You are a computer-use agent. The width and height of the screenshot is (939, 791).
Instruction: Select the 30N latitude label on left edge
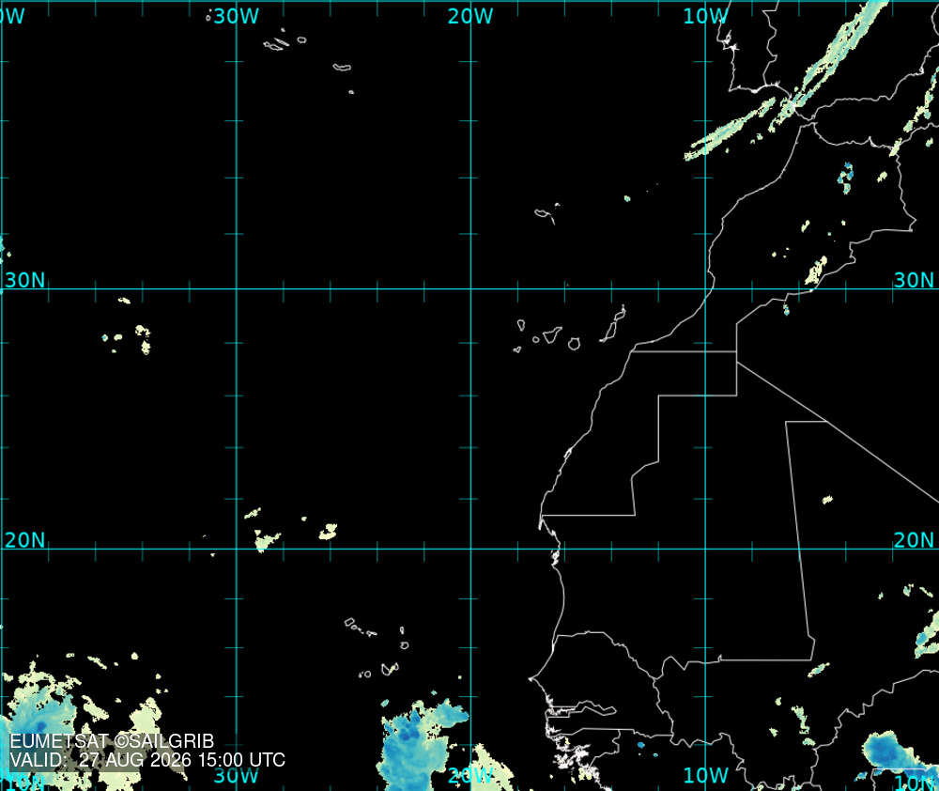point(25,280)
